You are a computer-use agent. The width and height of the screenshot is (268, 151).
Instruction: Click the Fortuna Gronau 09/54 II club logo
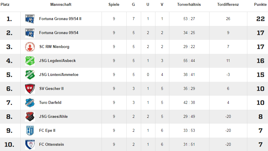click(x=30, y=19)
